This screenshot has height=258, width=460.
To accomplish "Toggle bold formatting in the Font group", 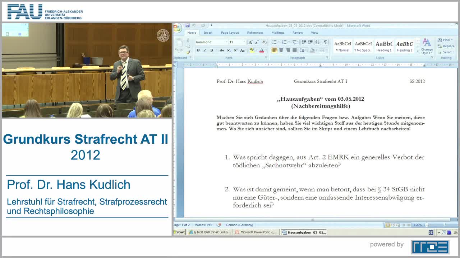I will [198, 51].
